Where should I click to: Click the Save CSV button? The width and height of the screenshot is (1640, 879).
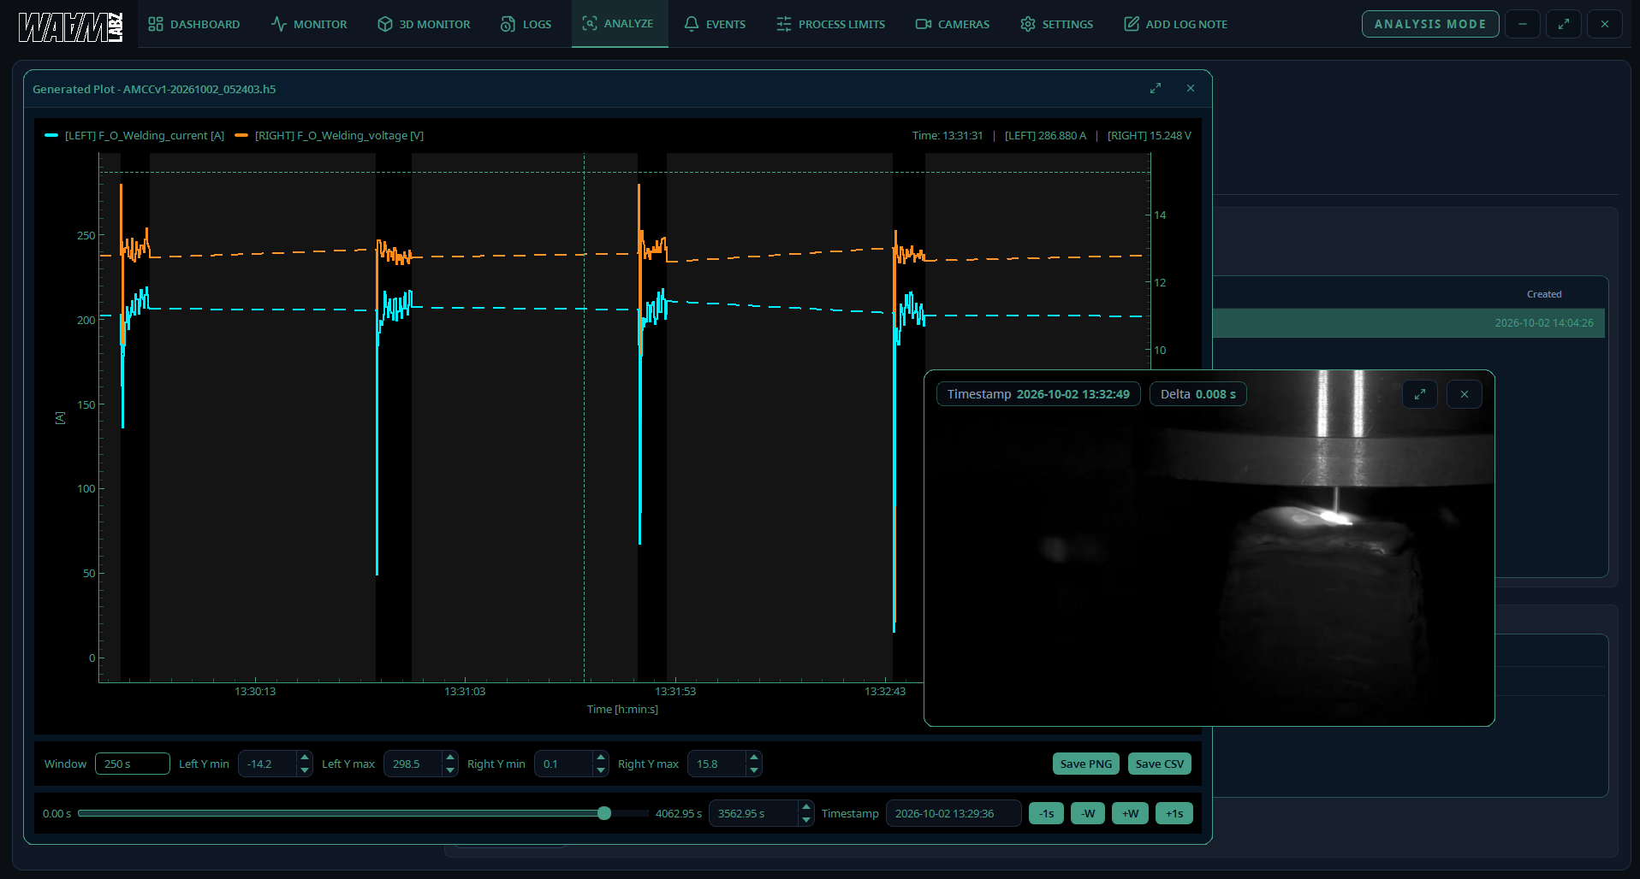[x=1160, y=764]
